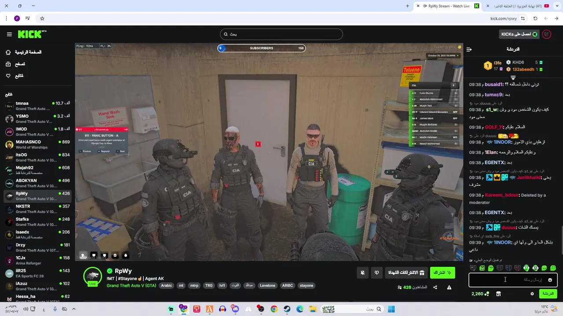Viewport: 563px width, 316px height.
Task: Send message with green chat button
Action: (x=548, y=294)
